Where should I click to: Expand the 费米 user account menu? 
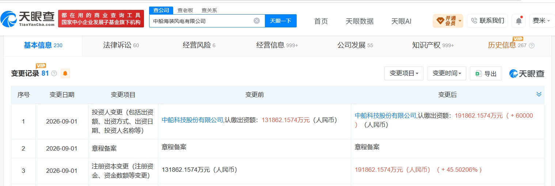pos(541,21)
